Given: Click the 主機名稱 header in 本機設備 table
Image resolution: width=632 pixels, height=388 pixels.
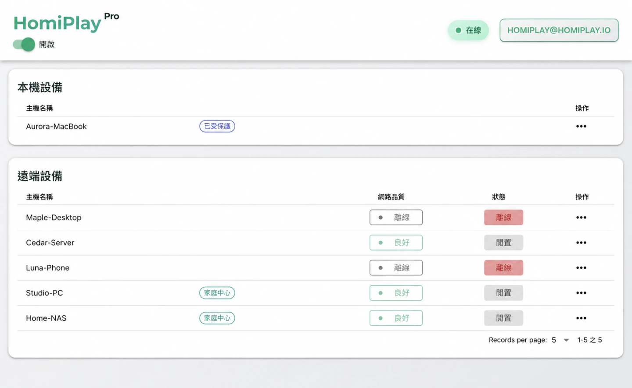Looking at the screenshot, I should [x=39, y=108].
